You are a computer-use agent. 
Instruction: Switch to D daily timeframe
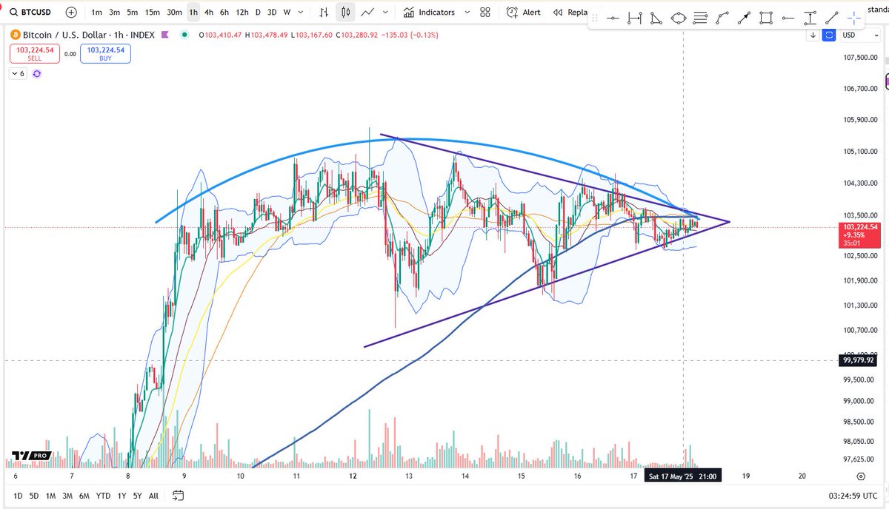258,13
